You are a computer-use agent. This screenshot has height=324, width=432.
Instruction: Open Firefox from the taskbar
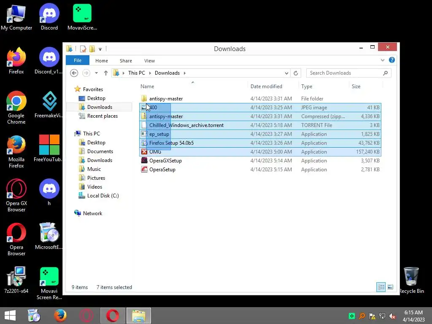[x=60, y=316]
